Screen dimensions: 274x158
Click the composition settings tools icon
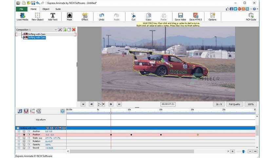pyautogui.click(x=60, y=30)
